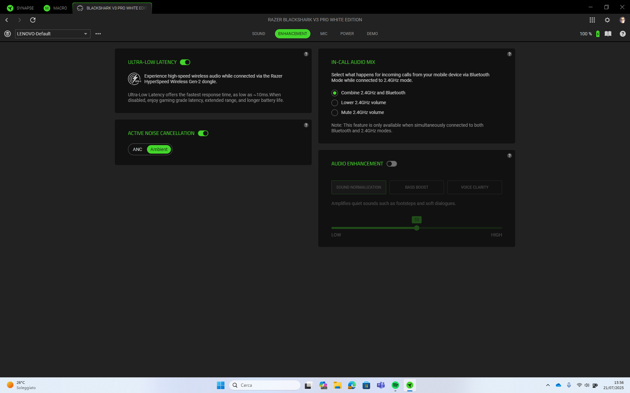
Task: Open the user guide book icon
Action: tap(608, 34)
